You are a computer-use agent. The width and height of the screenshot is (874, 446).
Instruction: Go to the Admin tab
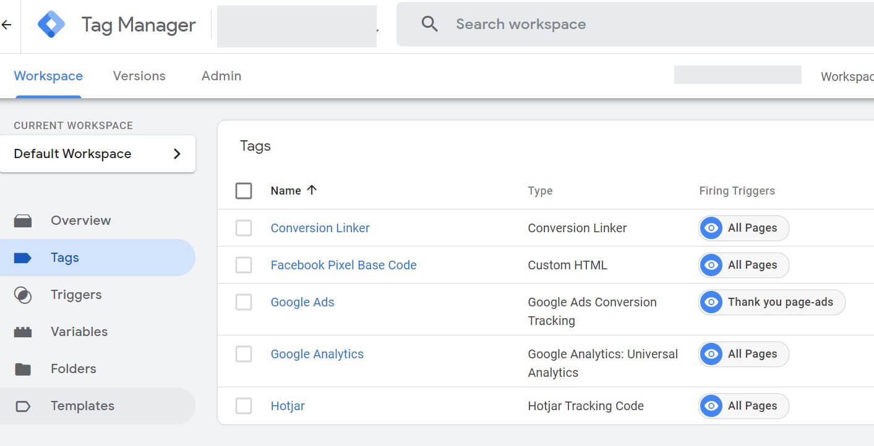[x=221, y=76]
